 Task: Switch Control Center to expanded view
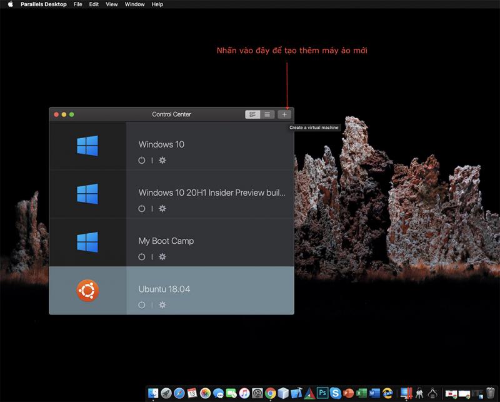pyautogui.click(x=252, y=114)
